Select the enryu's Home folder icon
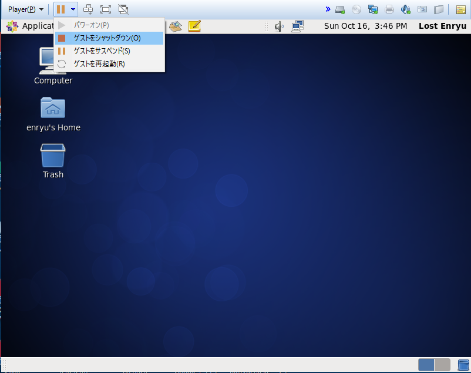The height and width of the screenshot is (373, 471). 53,115
